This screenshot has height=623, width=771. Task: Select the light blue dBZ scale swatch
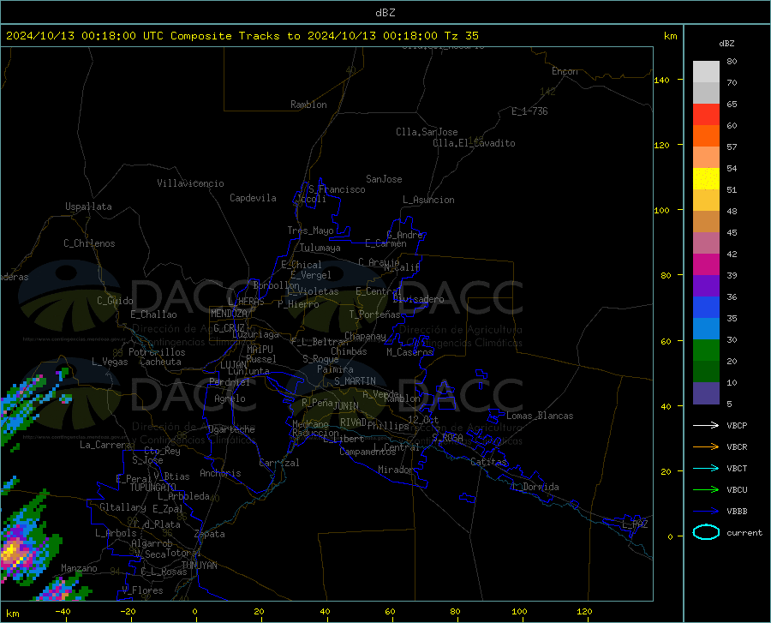[x=706, y=329]
